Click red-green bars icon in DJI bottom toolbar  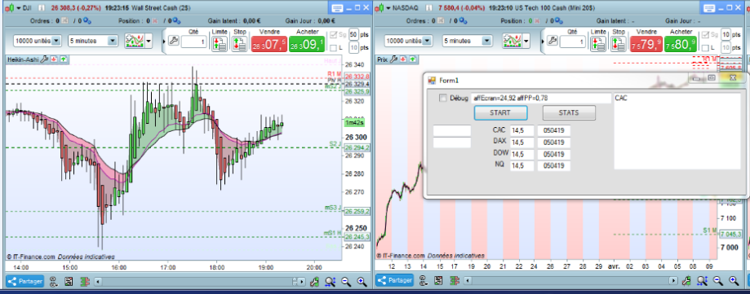coord(85,282)
